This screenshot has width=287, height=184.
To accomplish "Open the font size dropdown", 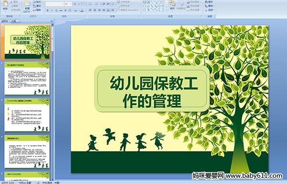I will tap(68, 4).
